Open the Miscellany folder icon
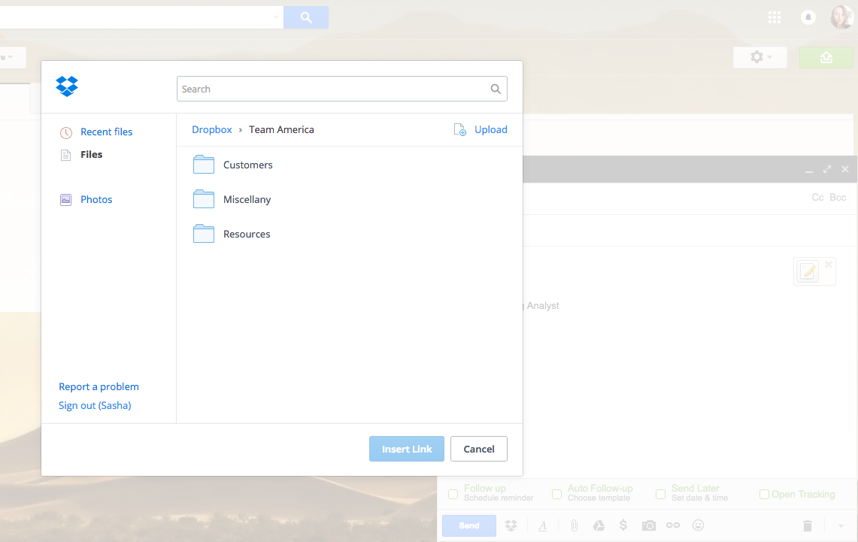 point(204,199)
